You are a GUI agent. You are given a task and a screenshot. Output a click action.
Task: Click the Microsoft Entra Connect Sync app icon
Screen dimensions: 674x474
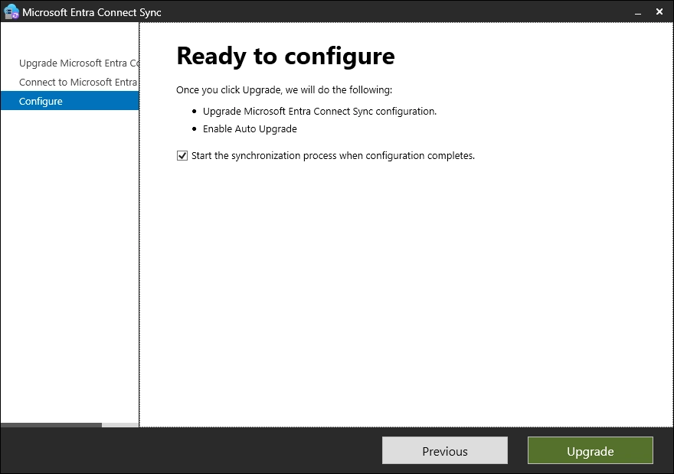point(11,12)
